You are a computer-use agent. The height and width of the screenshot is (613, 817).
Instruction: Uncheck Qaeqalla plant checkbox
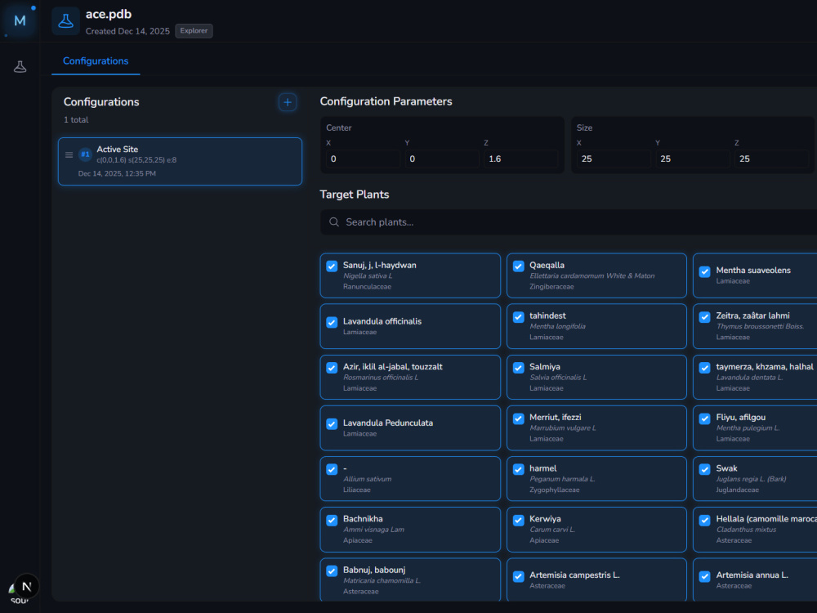[x=519, y=266]
